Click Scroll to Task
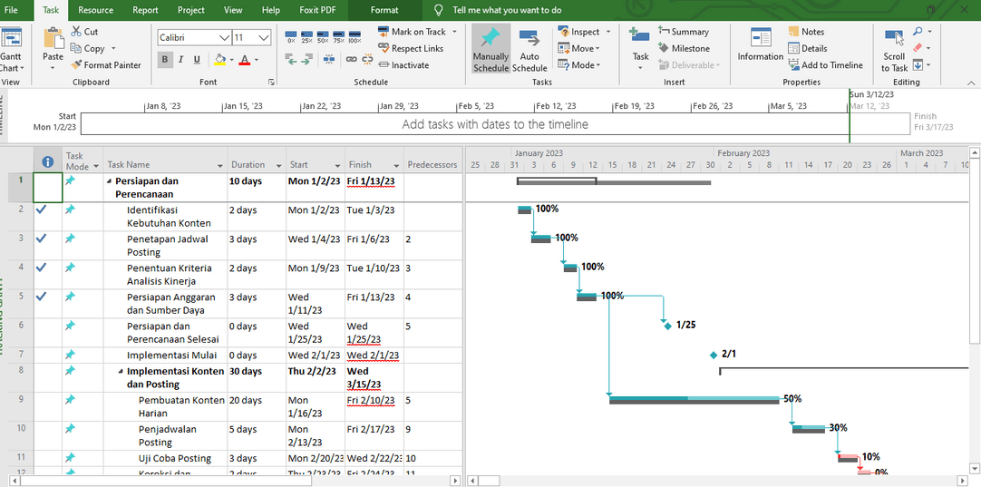The image size is (981, 487). click(x=895, y=50)
